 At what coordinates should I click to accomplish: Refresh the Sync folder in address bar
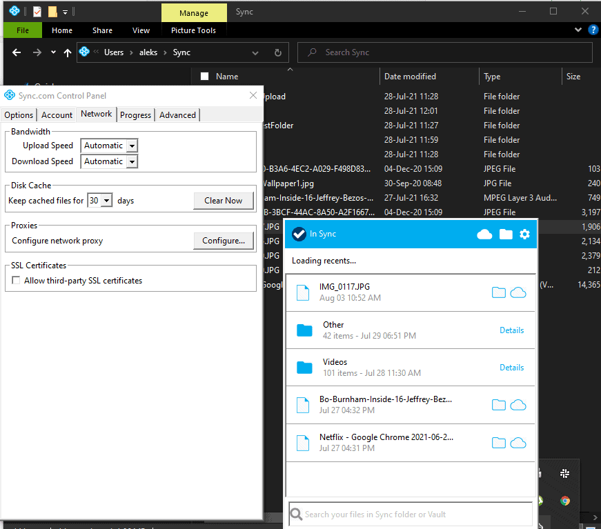tap(277, 52)
